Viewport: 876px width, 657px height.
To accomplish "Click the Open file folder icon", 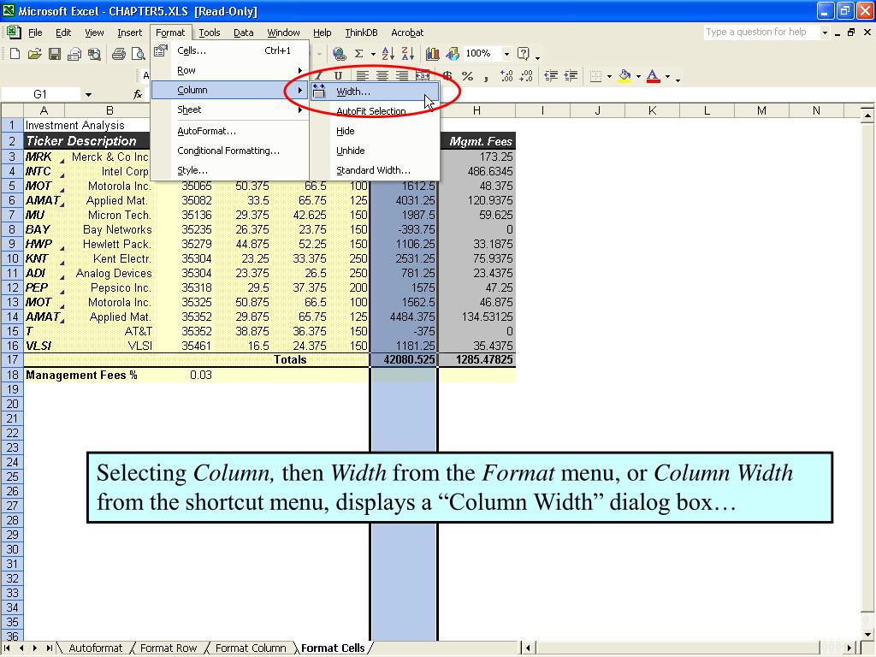I will pos(34,54).
